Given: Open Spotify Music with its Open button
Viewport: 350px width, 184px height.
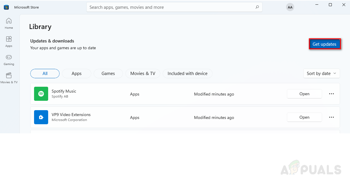Looking at the screenshot, I should [x=304, y=94].
